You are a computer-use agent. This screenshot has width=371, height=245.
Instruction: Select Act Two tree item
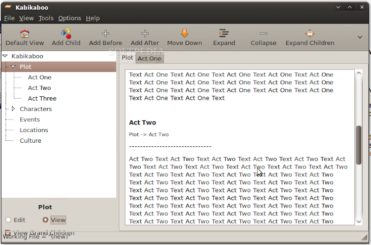coord(39,88)
